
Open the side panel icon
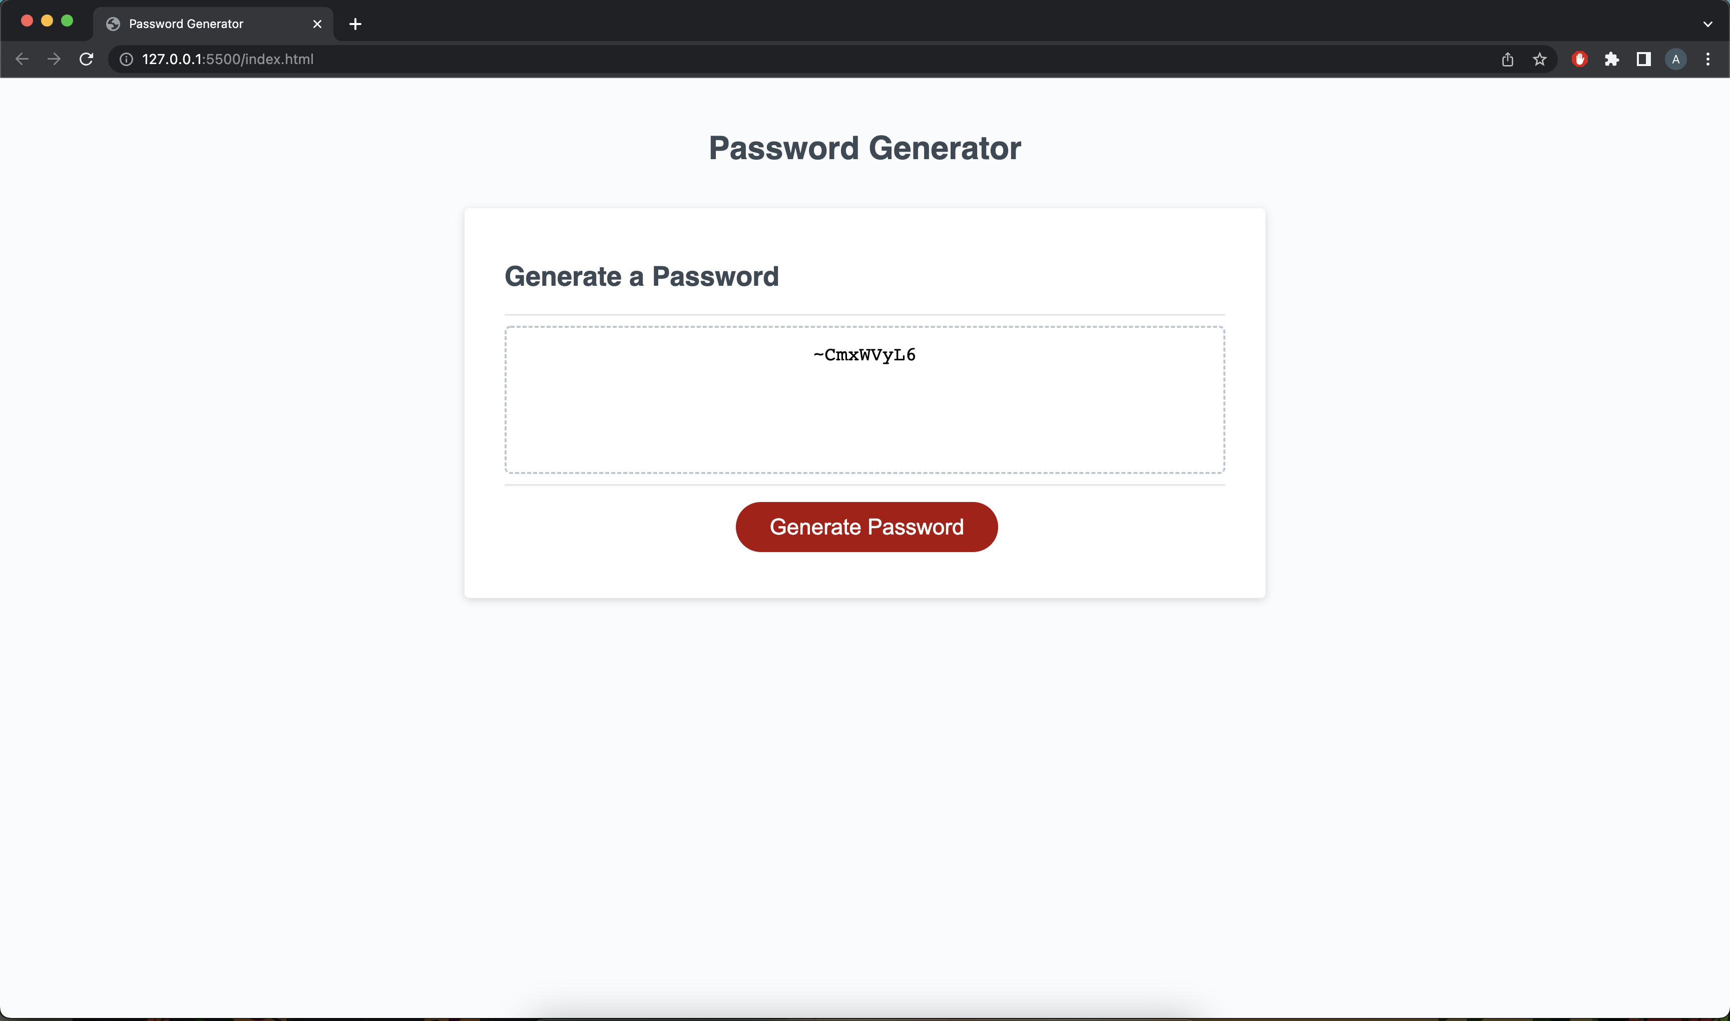[x=1643, y=59]
